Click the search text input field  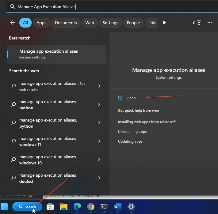point(111,7)
